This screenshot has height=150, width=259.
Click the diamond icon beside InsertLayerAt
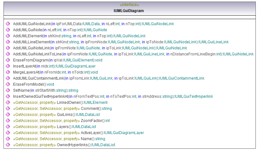(x=8, y=66)
